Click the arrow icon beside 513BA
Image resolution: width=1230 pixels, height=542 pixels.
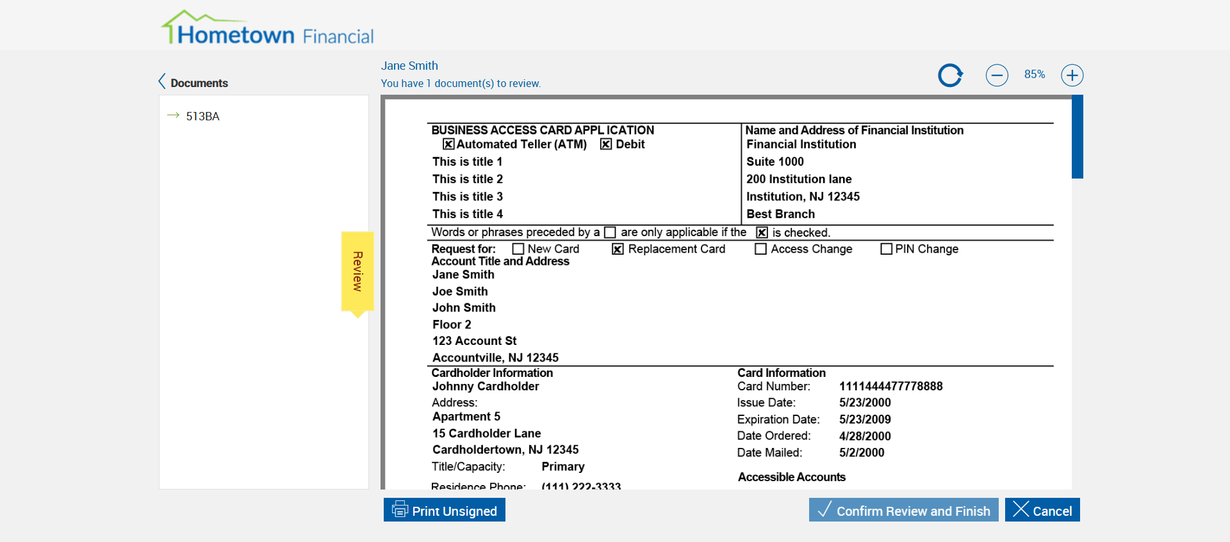(x=173, y=116)
